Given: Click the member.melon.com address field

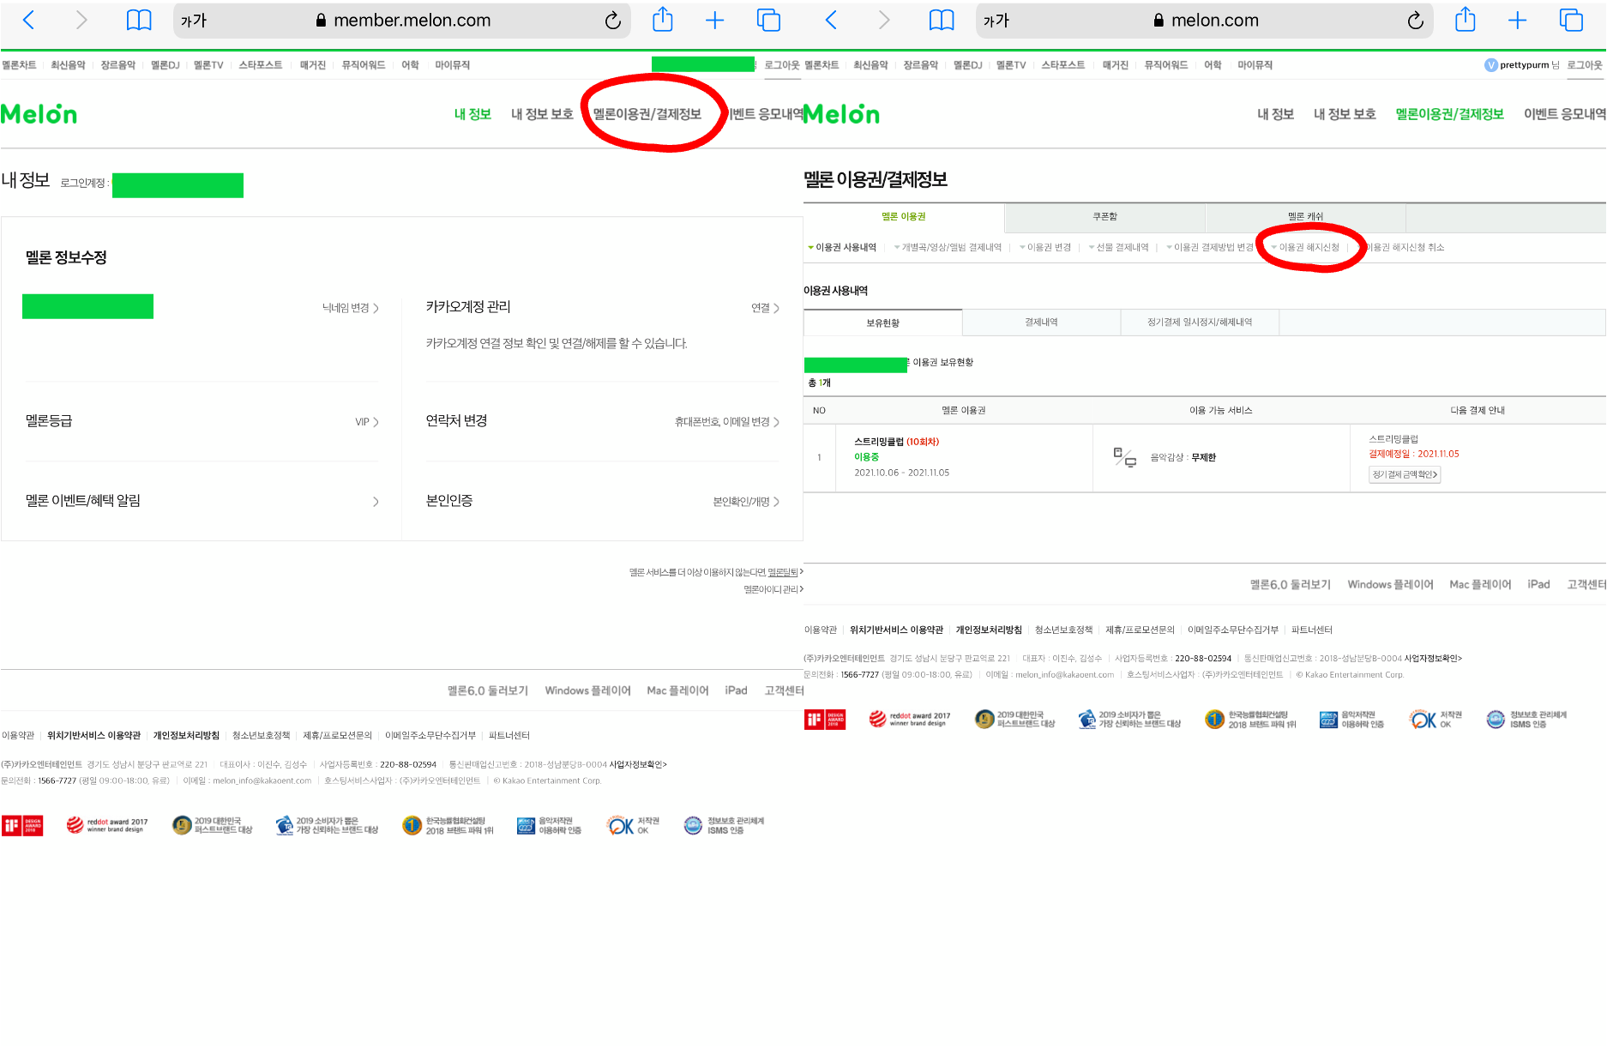Looking at the screenshot, I should (402, 21).
